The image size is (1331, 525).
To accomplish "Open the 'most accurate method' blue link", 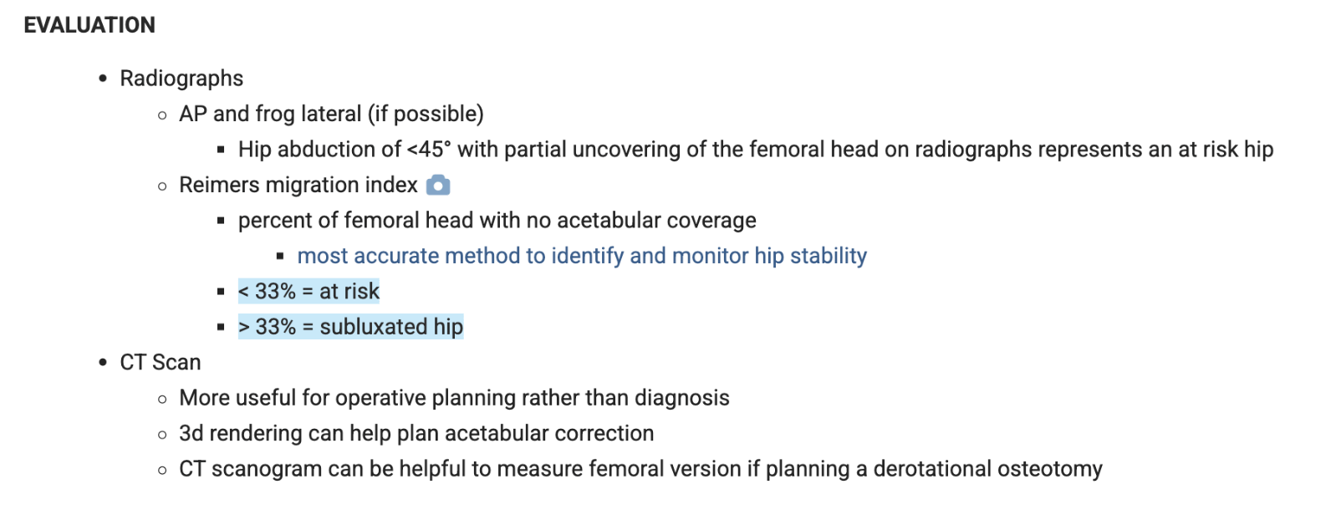I will 581,256.
